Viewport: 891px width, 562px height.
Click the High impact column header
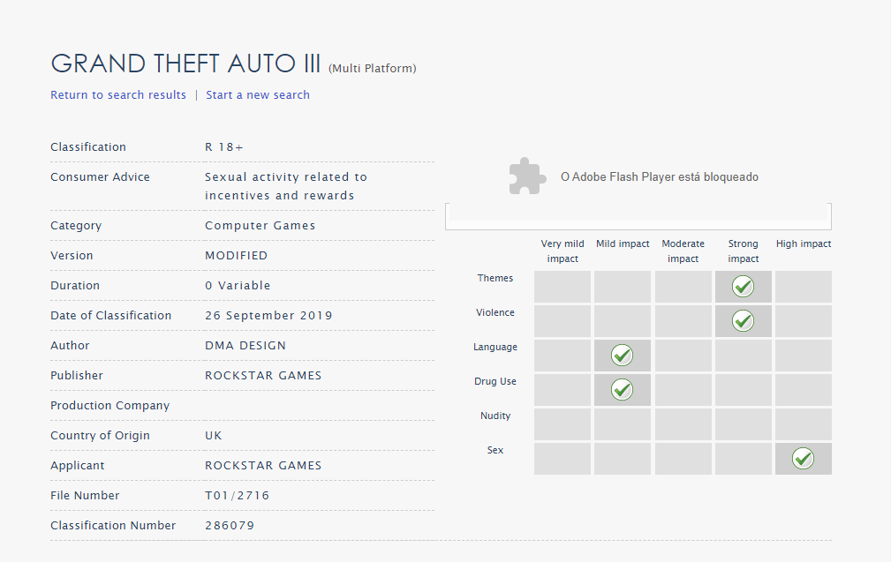pyautogui.click(x=804, y=244)
